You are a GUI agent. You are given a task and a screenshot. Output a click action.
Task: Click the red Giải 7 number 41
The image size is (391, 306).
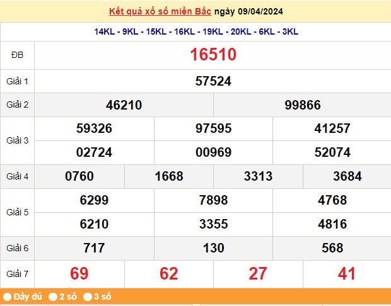347,274
